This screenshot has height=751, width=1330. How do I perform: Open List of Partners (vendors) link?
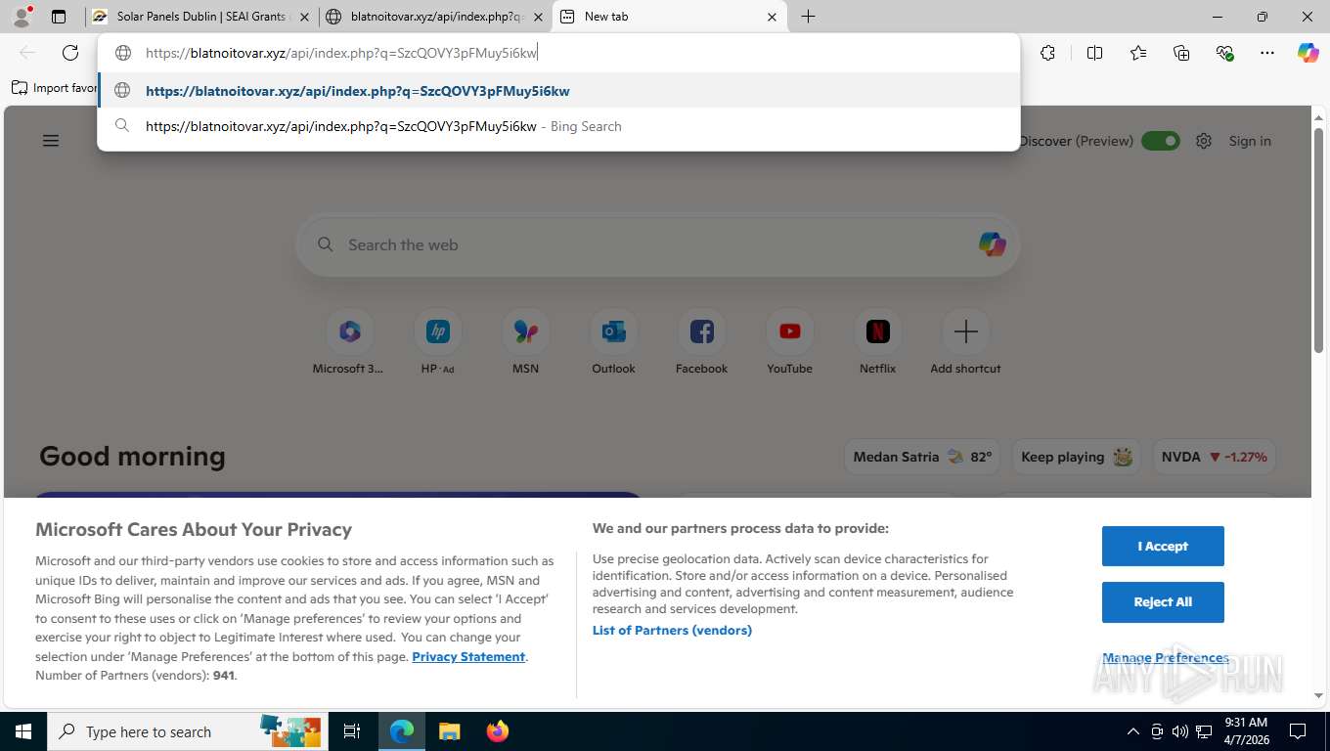click(672, 630)
